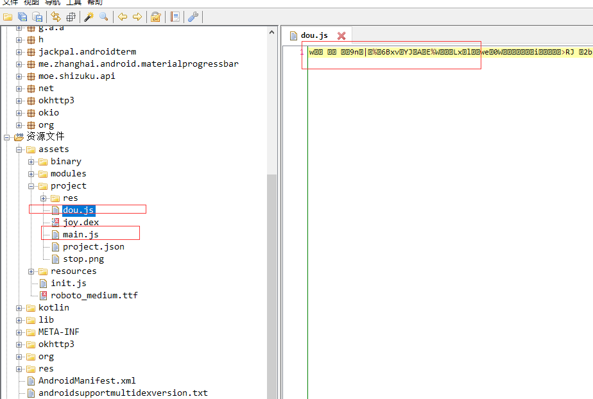593x399 pixels.
Task: Switch to the dou.js tab
Action: coord(314,35)
